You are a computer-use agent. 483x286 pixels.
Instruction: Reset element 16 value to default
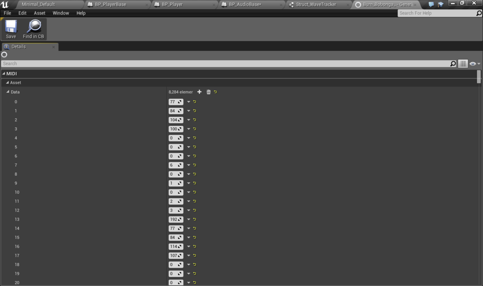[195, 246]
